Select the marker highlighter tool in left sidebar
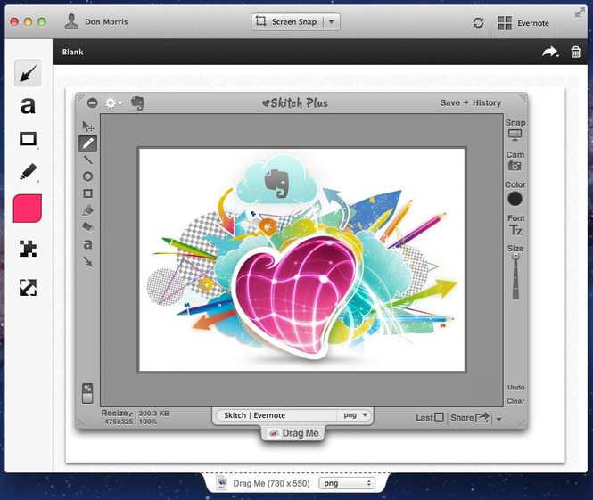 click(x=29, y=172)
